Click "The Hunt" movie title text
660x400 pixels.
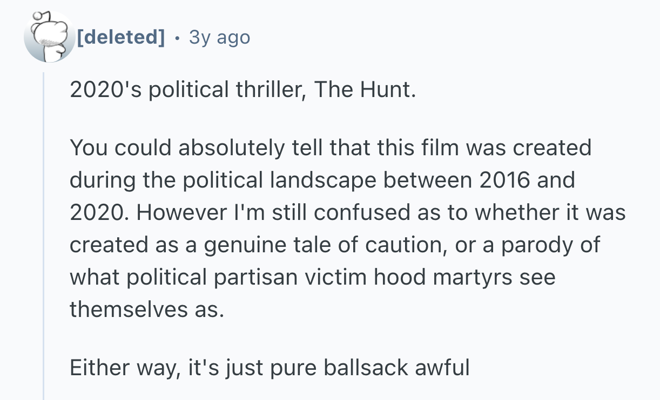[x=365, y=89]
